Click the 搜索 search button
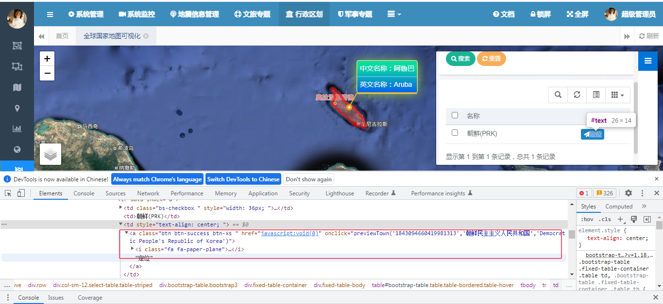663x304 pixels. (460, 59)
